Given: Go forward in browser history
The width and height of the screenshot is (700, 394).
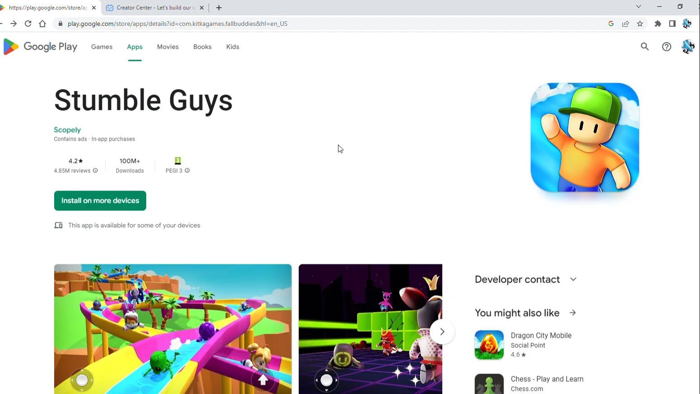Looking at the screenshot, I should 14,23.
